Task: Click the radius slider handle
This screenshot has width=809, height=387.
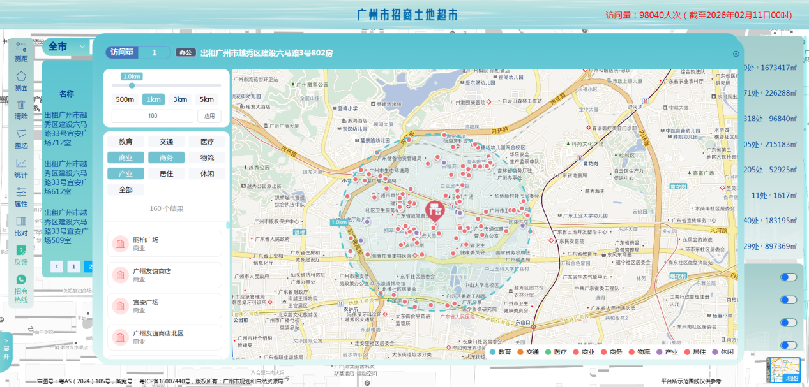Action: tap(132, 85)
